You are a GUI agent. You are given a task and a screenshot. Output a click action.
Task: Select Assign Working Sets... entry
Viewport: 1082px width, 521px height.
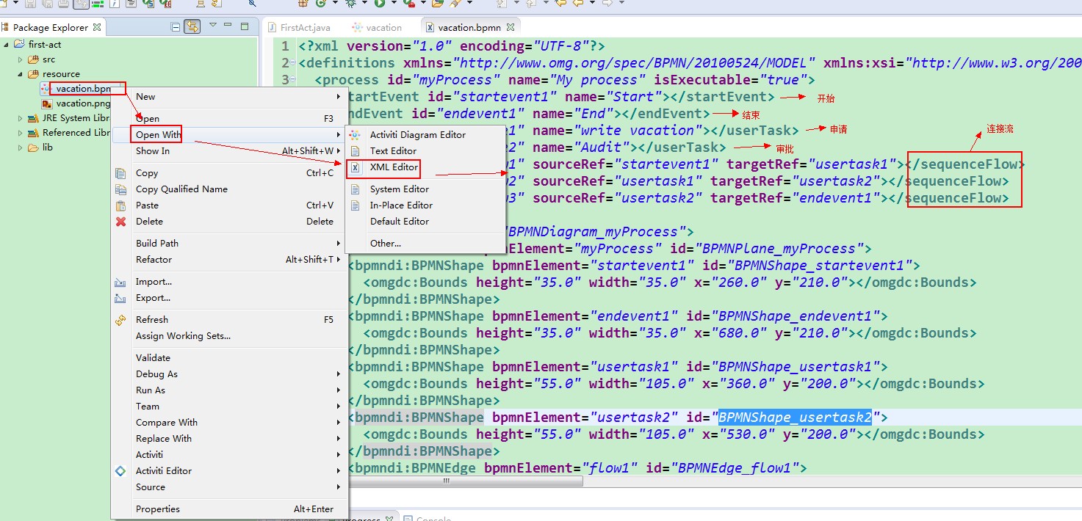point(229,336)
